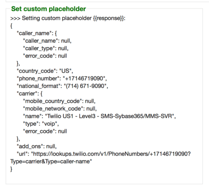
Task: Click the error_code line under carrier
Action: (x=45, y=131)
